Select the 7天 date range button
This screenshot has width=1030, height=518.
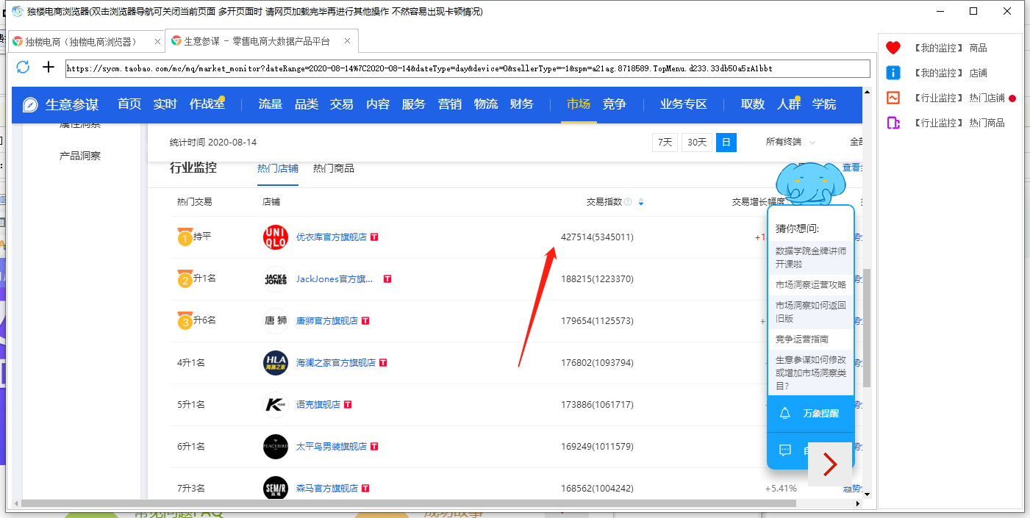click(x=665, y=142)
